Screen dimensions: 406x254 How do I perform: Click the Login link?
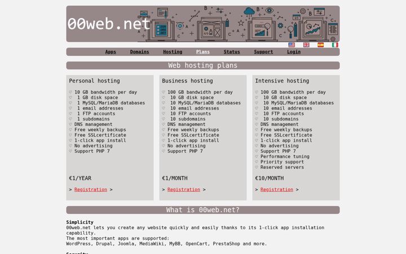point(294,52)
